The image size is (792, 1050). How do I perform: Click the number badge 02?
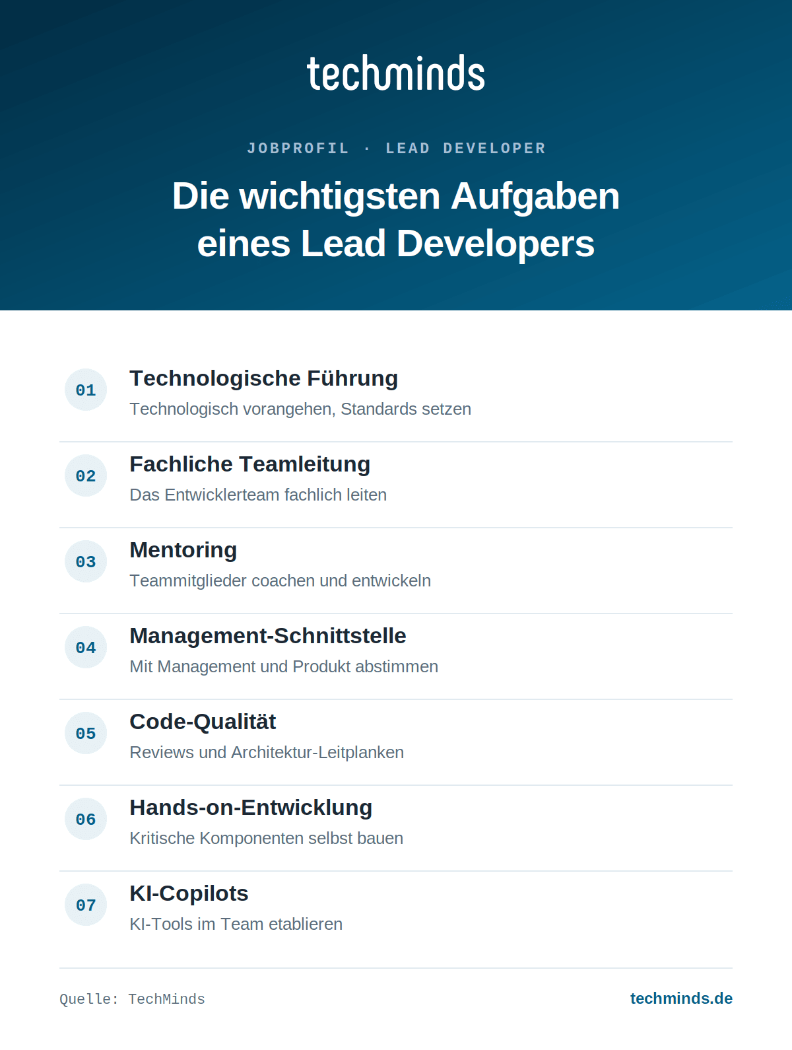[86, 475]
